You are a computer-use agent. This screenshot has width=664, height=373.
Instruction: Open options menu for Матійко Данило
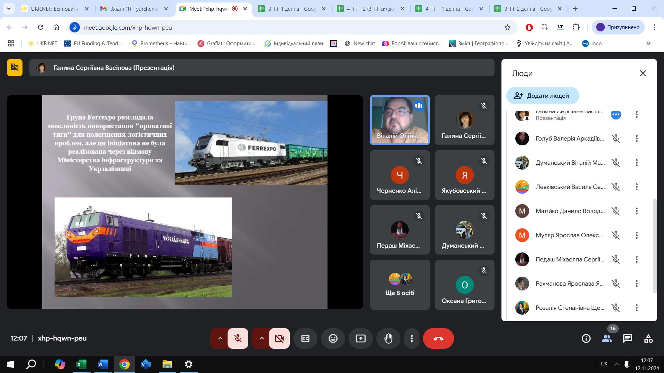(x=636, y=211)
